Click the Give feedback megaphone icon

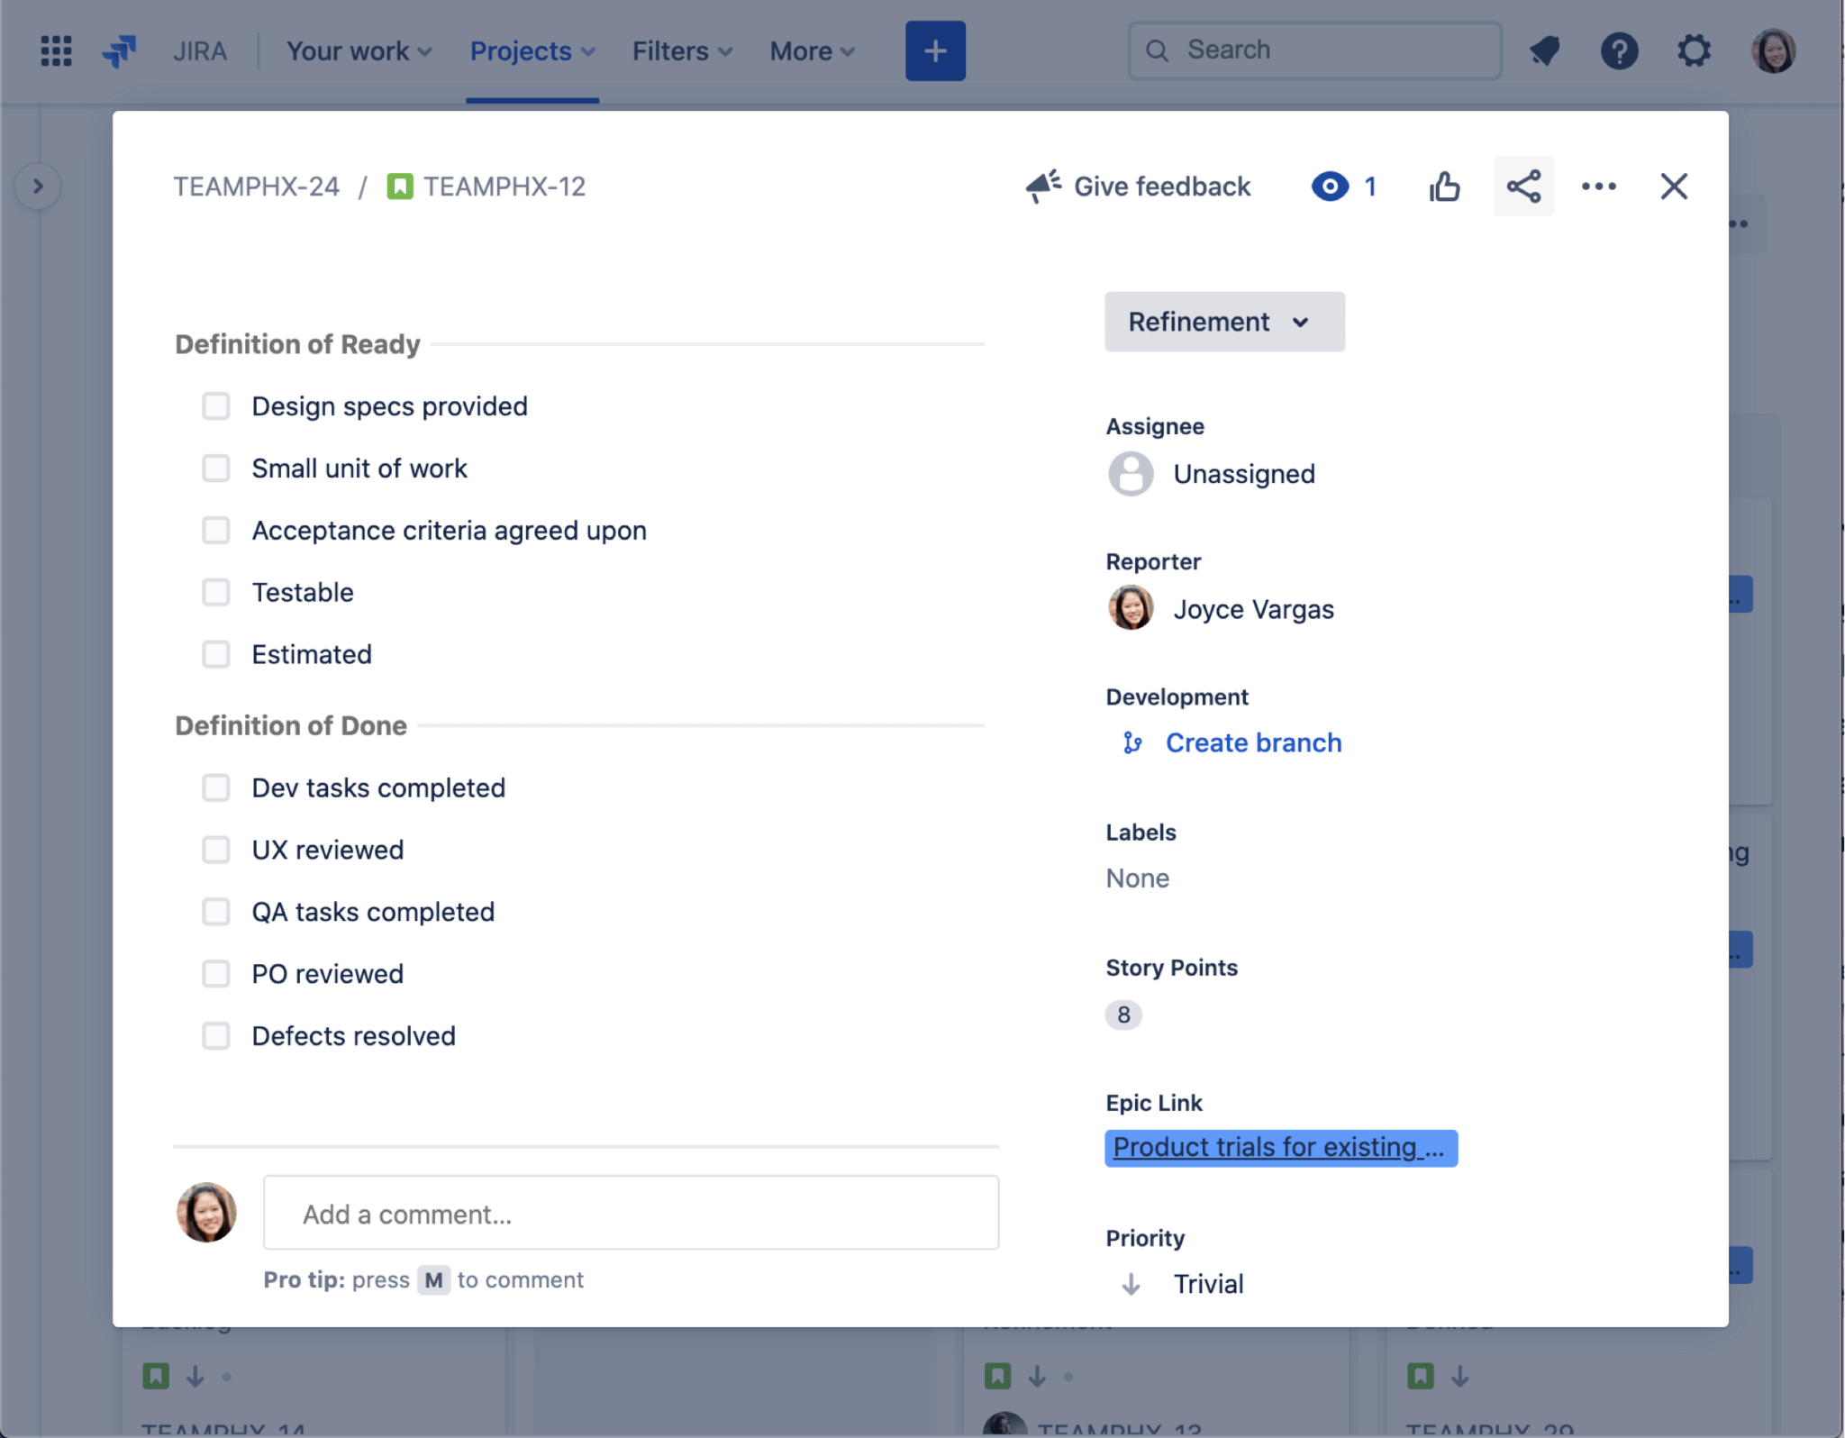[x=1040, y=186]
